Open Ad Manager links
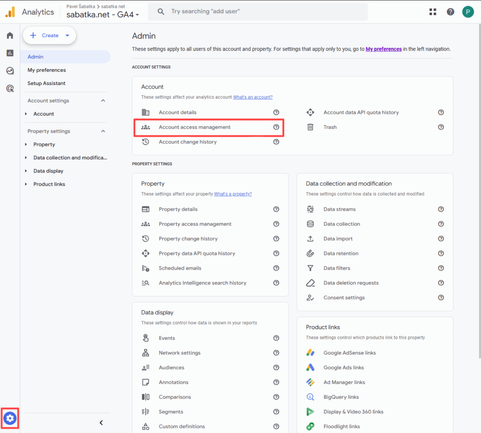Image resolution: width=481 pixels, height=433 pixels. (344, 382)
